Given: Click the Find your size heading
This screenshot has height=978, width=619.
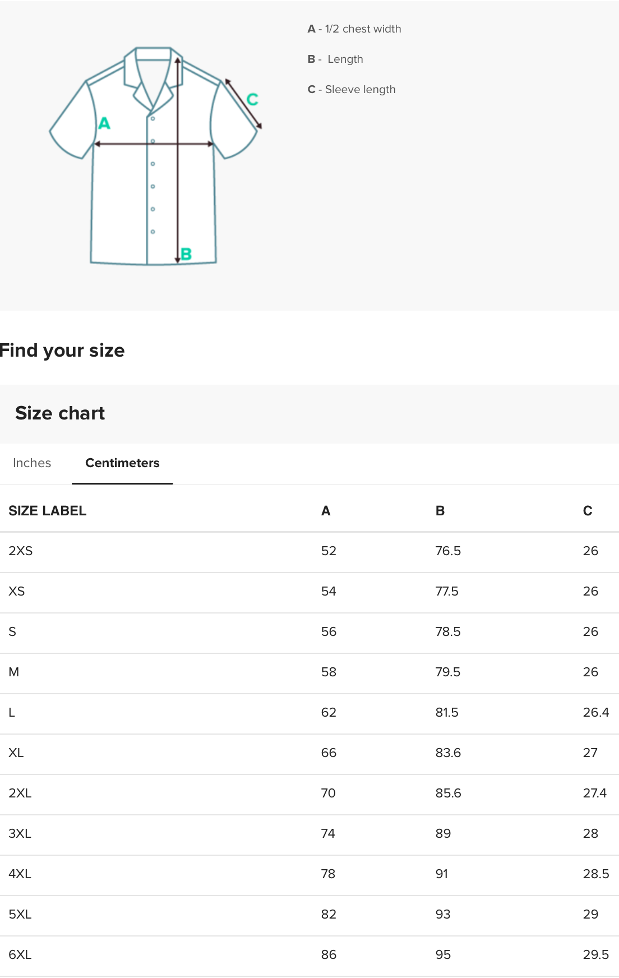Looking at the screenshot, I should coord(62,350).
